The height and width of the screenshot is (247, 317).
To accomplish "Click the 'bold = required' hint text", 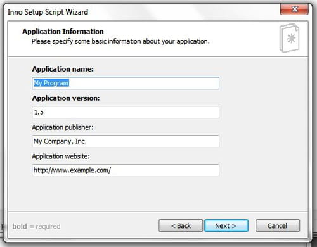I will click(x=36, y=226).
